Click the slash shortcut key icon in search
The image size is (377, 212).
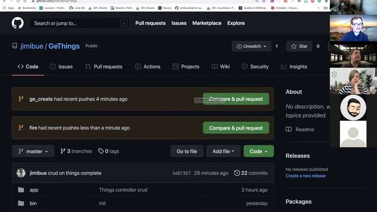(124, 24)
